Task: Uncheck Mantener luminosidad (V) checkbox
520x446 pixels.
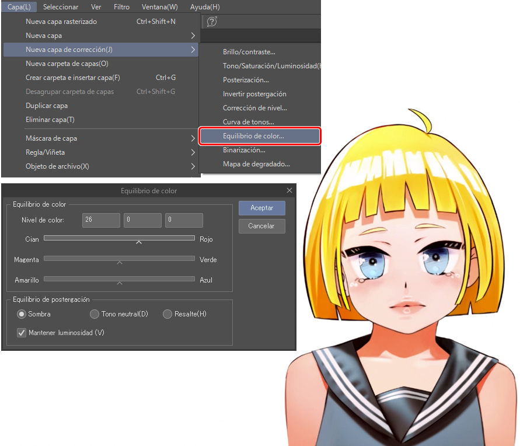Action: pyautogui.click(x=22, y=333)
